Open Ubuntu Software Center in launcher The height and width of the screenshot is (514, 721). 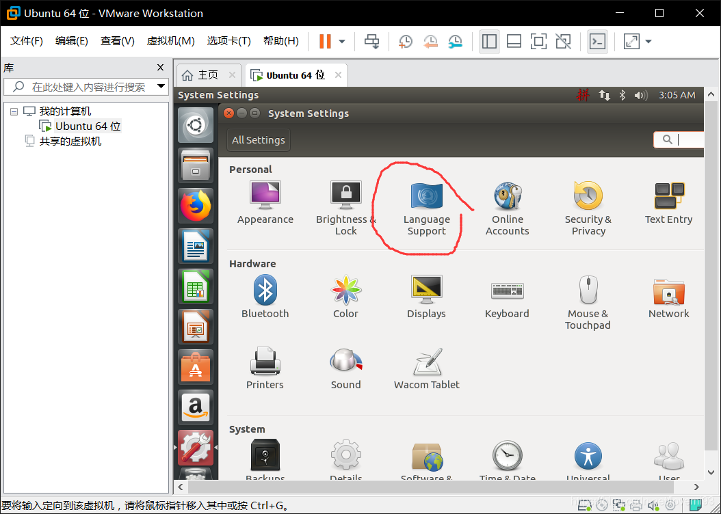[196, 367]
